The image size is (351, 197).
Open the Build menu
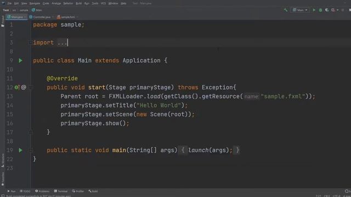[x=79, y=3]
